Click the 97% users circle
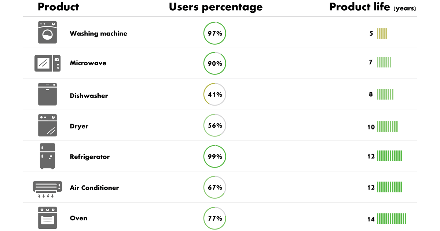 pos(215,33)
